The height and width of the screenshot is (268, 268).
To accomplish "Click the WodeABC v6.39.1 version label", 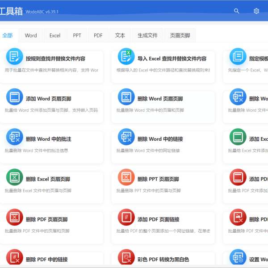I will click(42, 12).
